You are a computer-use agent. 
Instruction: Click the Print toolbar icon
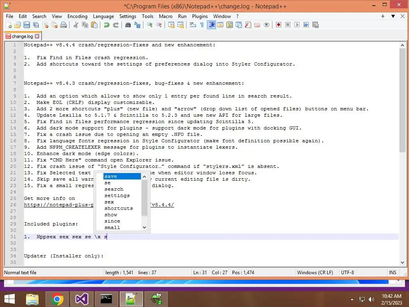(64, 25)
